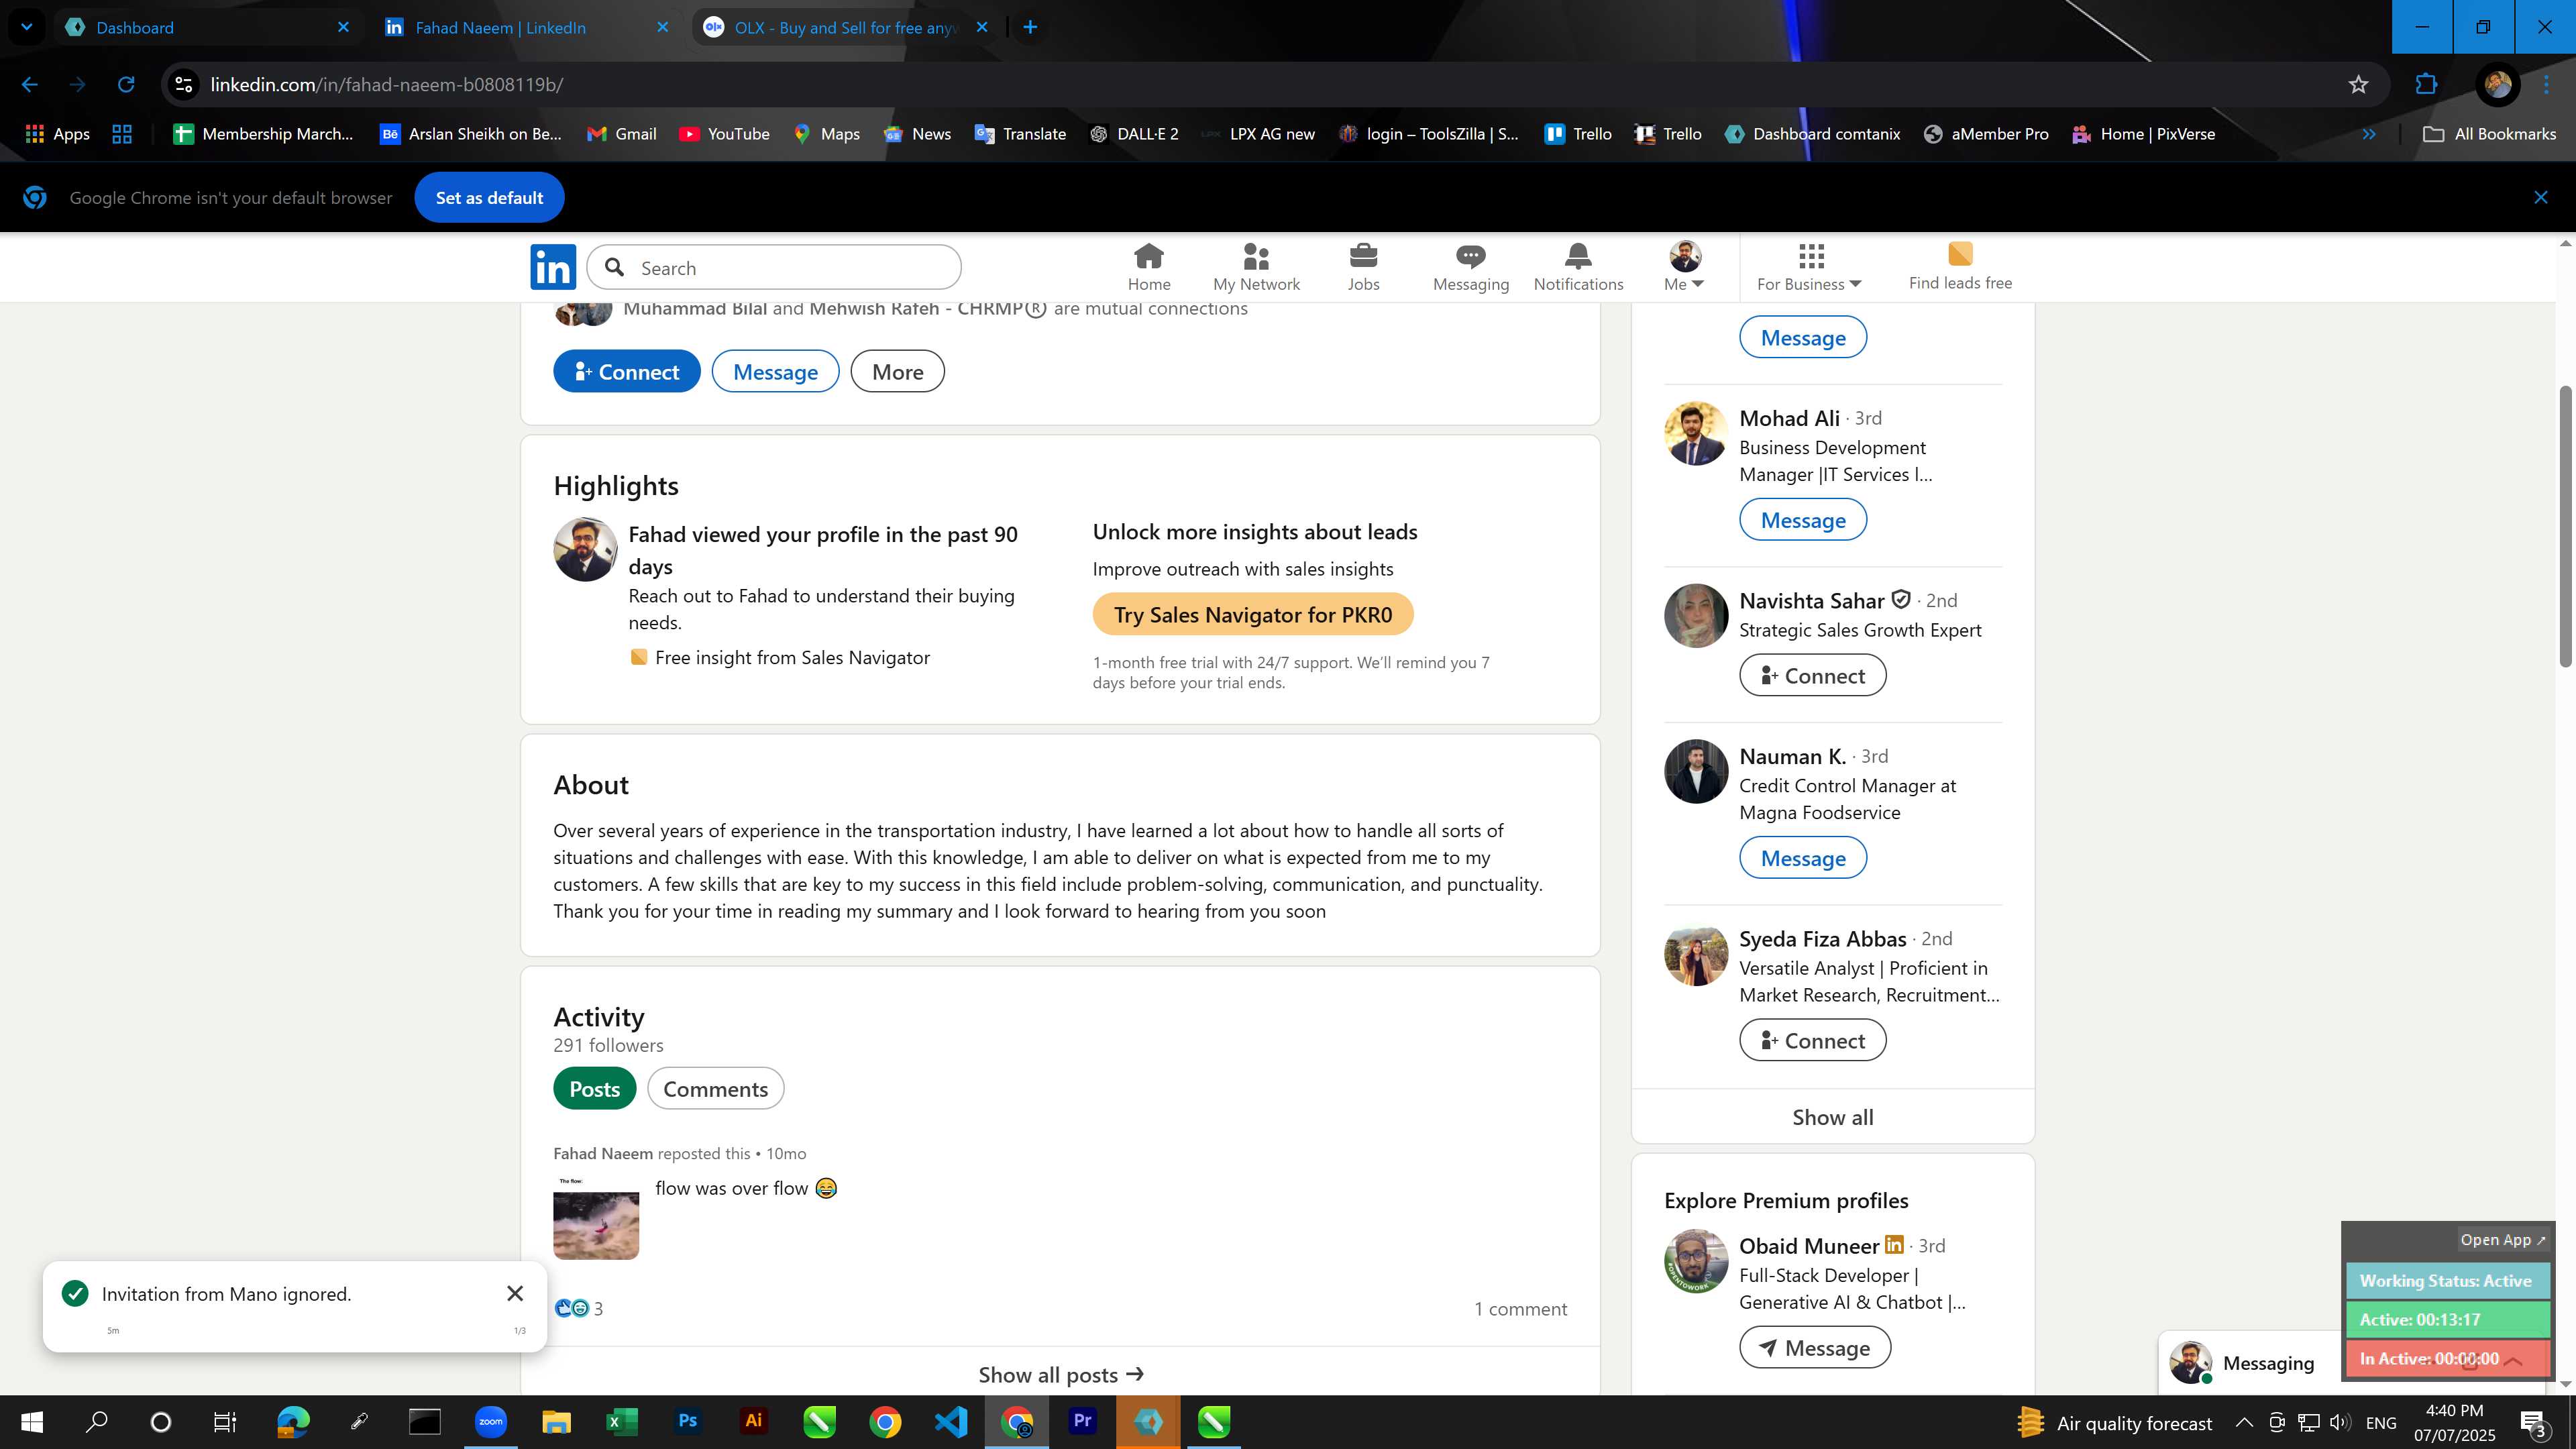Click the blue Connect button on profile
This screenshot has width=2576, height=1449.
[x=626, y=372]
